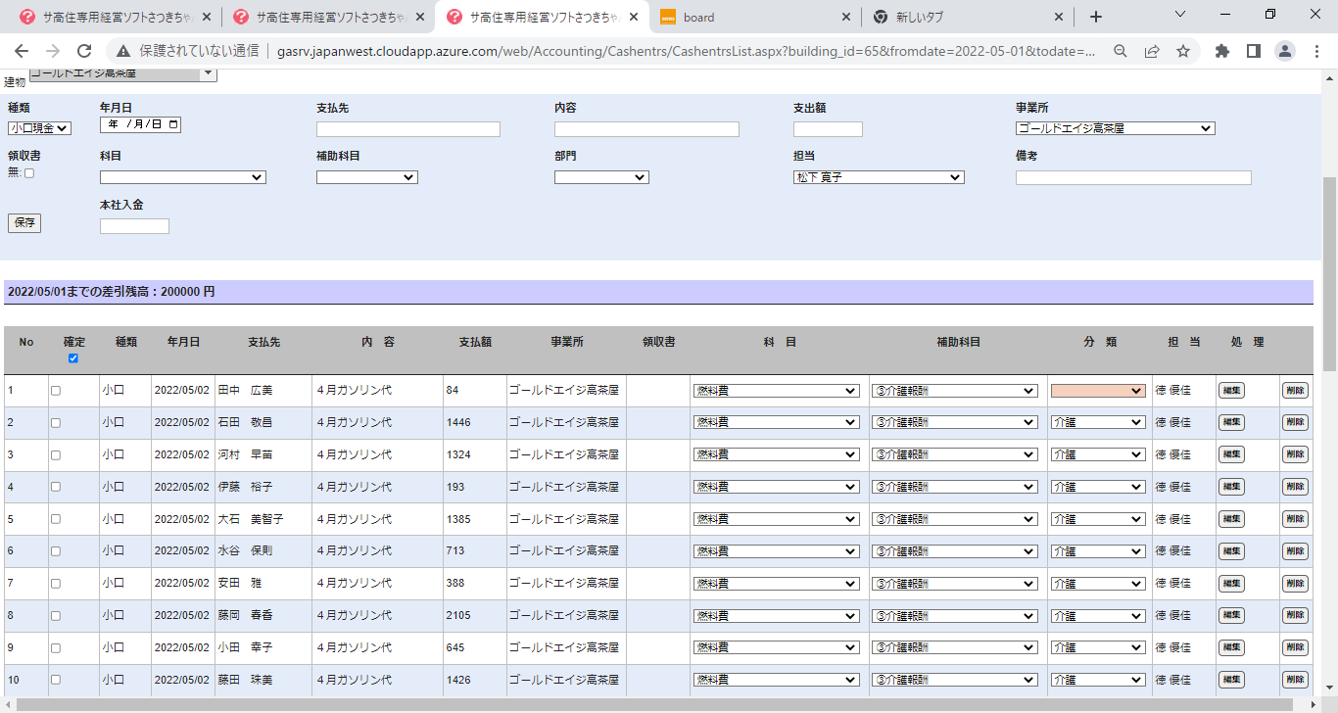Switch to the 新しいタブ tab
Viewport: 1338px width, 713px height.
pos(965,17)
